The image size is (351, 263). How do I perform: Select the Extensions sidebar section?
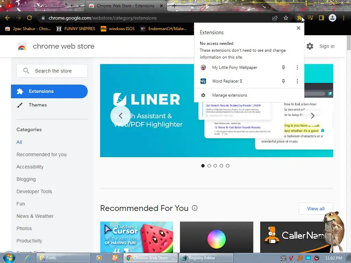click(49, 91)
